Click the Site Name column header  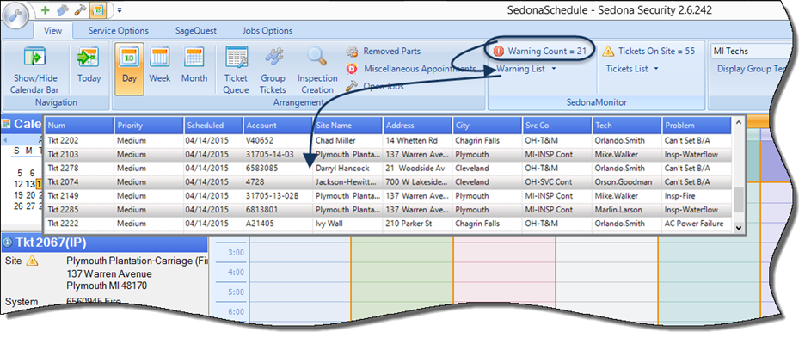[347, 126]
